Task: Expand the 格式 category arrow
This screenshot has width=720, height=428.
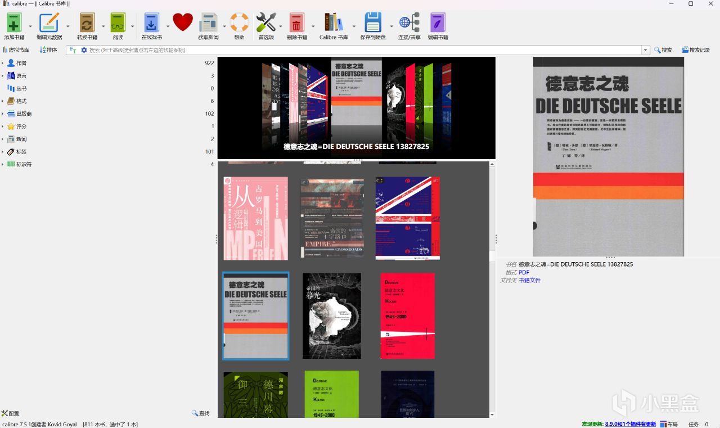Action: pos(3,101)
